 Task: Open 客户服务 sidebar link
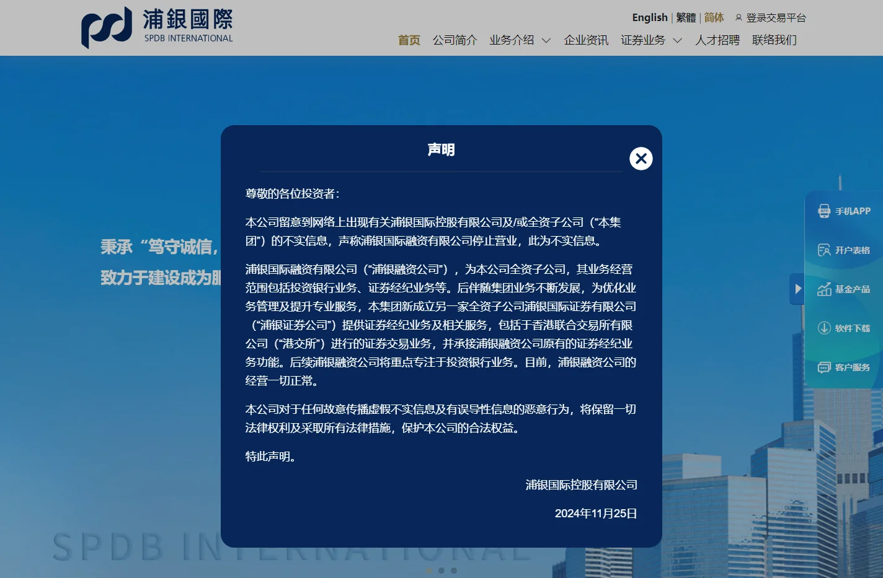tap(853, 367)
